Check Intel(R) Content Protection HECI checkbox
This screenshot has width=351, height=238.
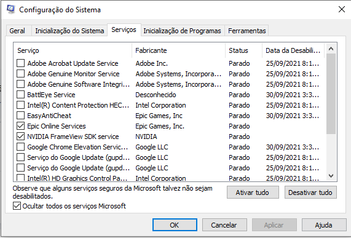coord(21,105)
